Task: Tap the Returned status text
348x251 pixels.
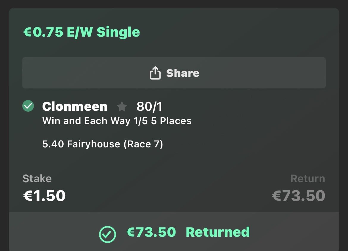Action: click(218, 232)
